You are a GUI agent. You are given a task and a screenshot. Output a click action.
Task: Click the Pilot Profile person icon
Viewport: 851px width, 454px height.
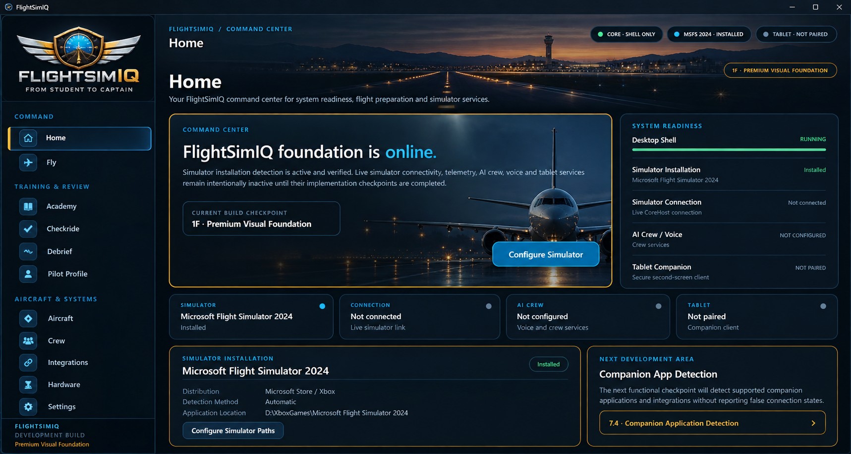[x=28, y=274]
